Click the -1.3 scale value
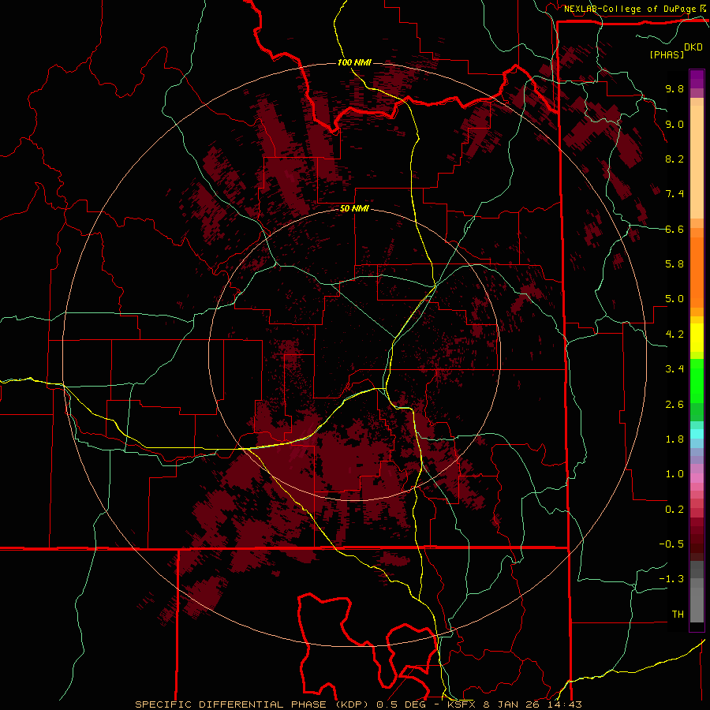 click(x=671, y=579)
